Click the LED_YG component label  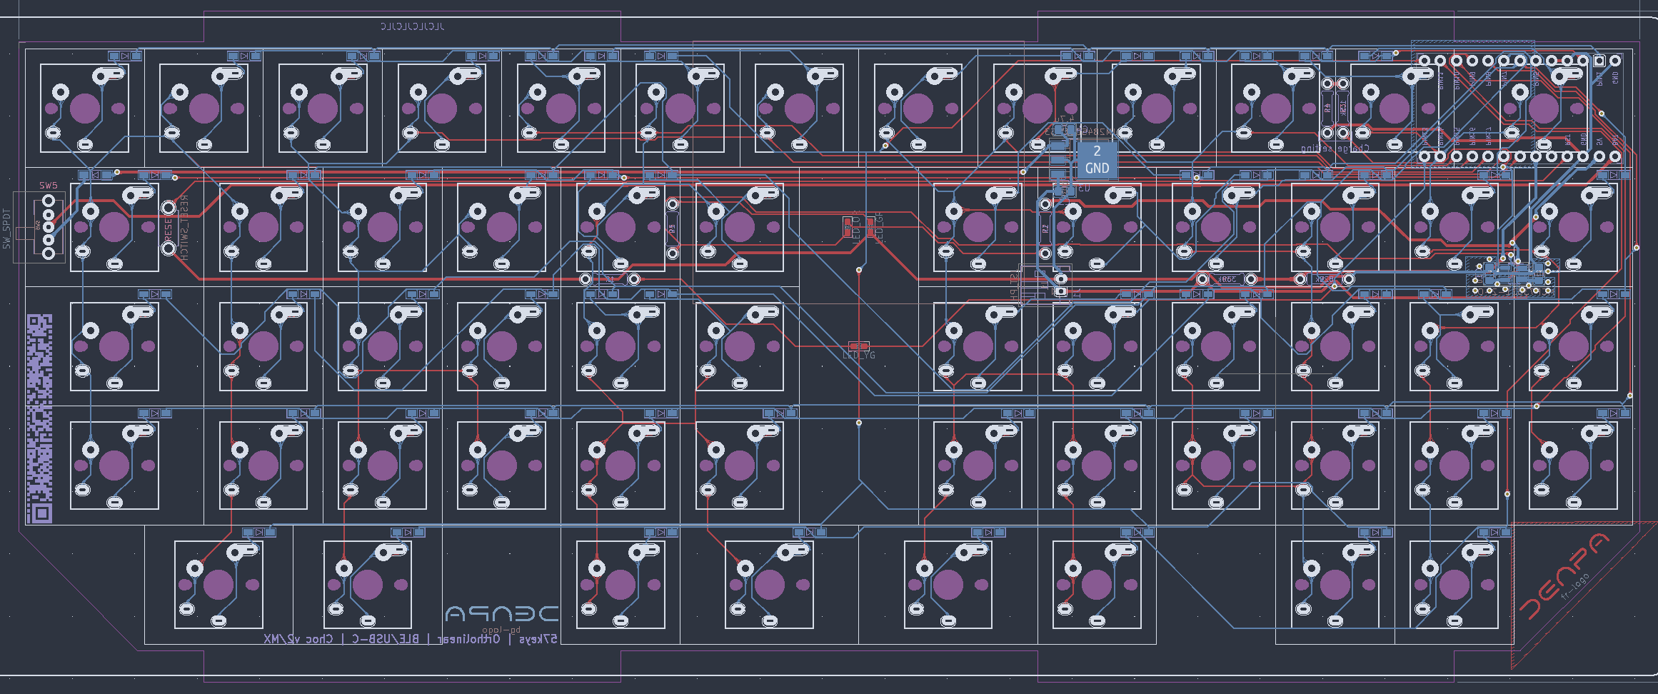858,355
